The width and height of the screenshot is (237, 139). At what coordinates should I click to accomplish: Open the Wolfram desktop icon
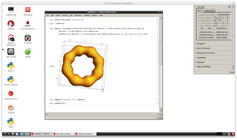[x=11, y=25]
